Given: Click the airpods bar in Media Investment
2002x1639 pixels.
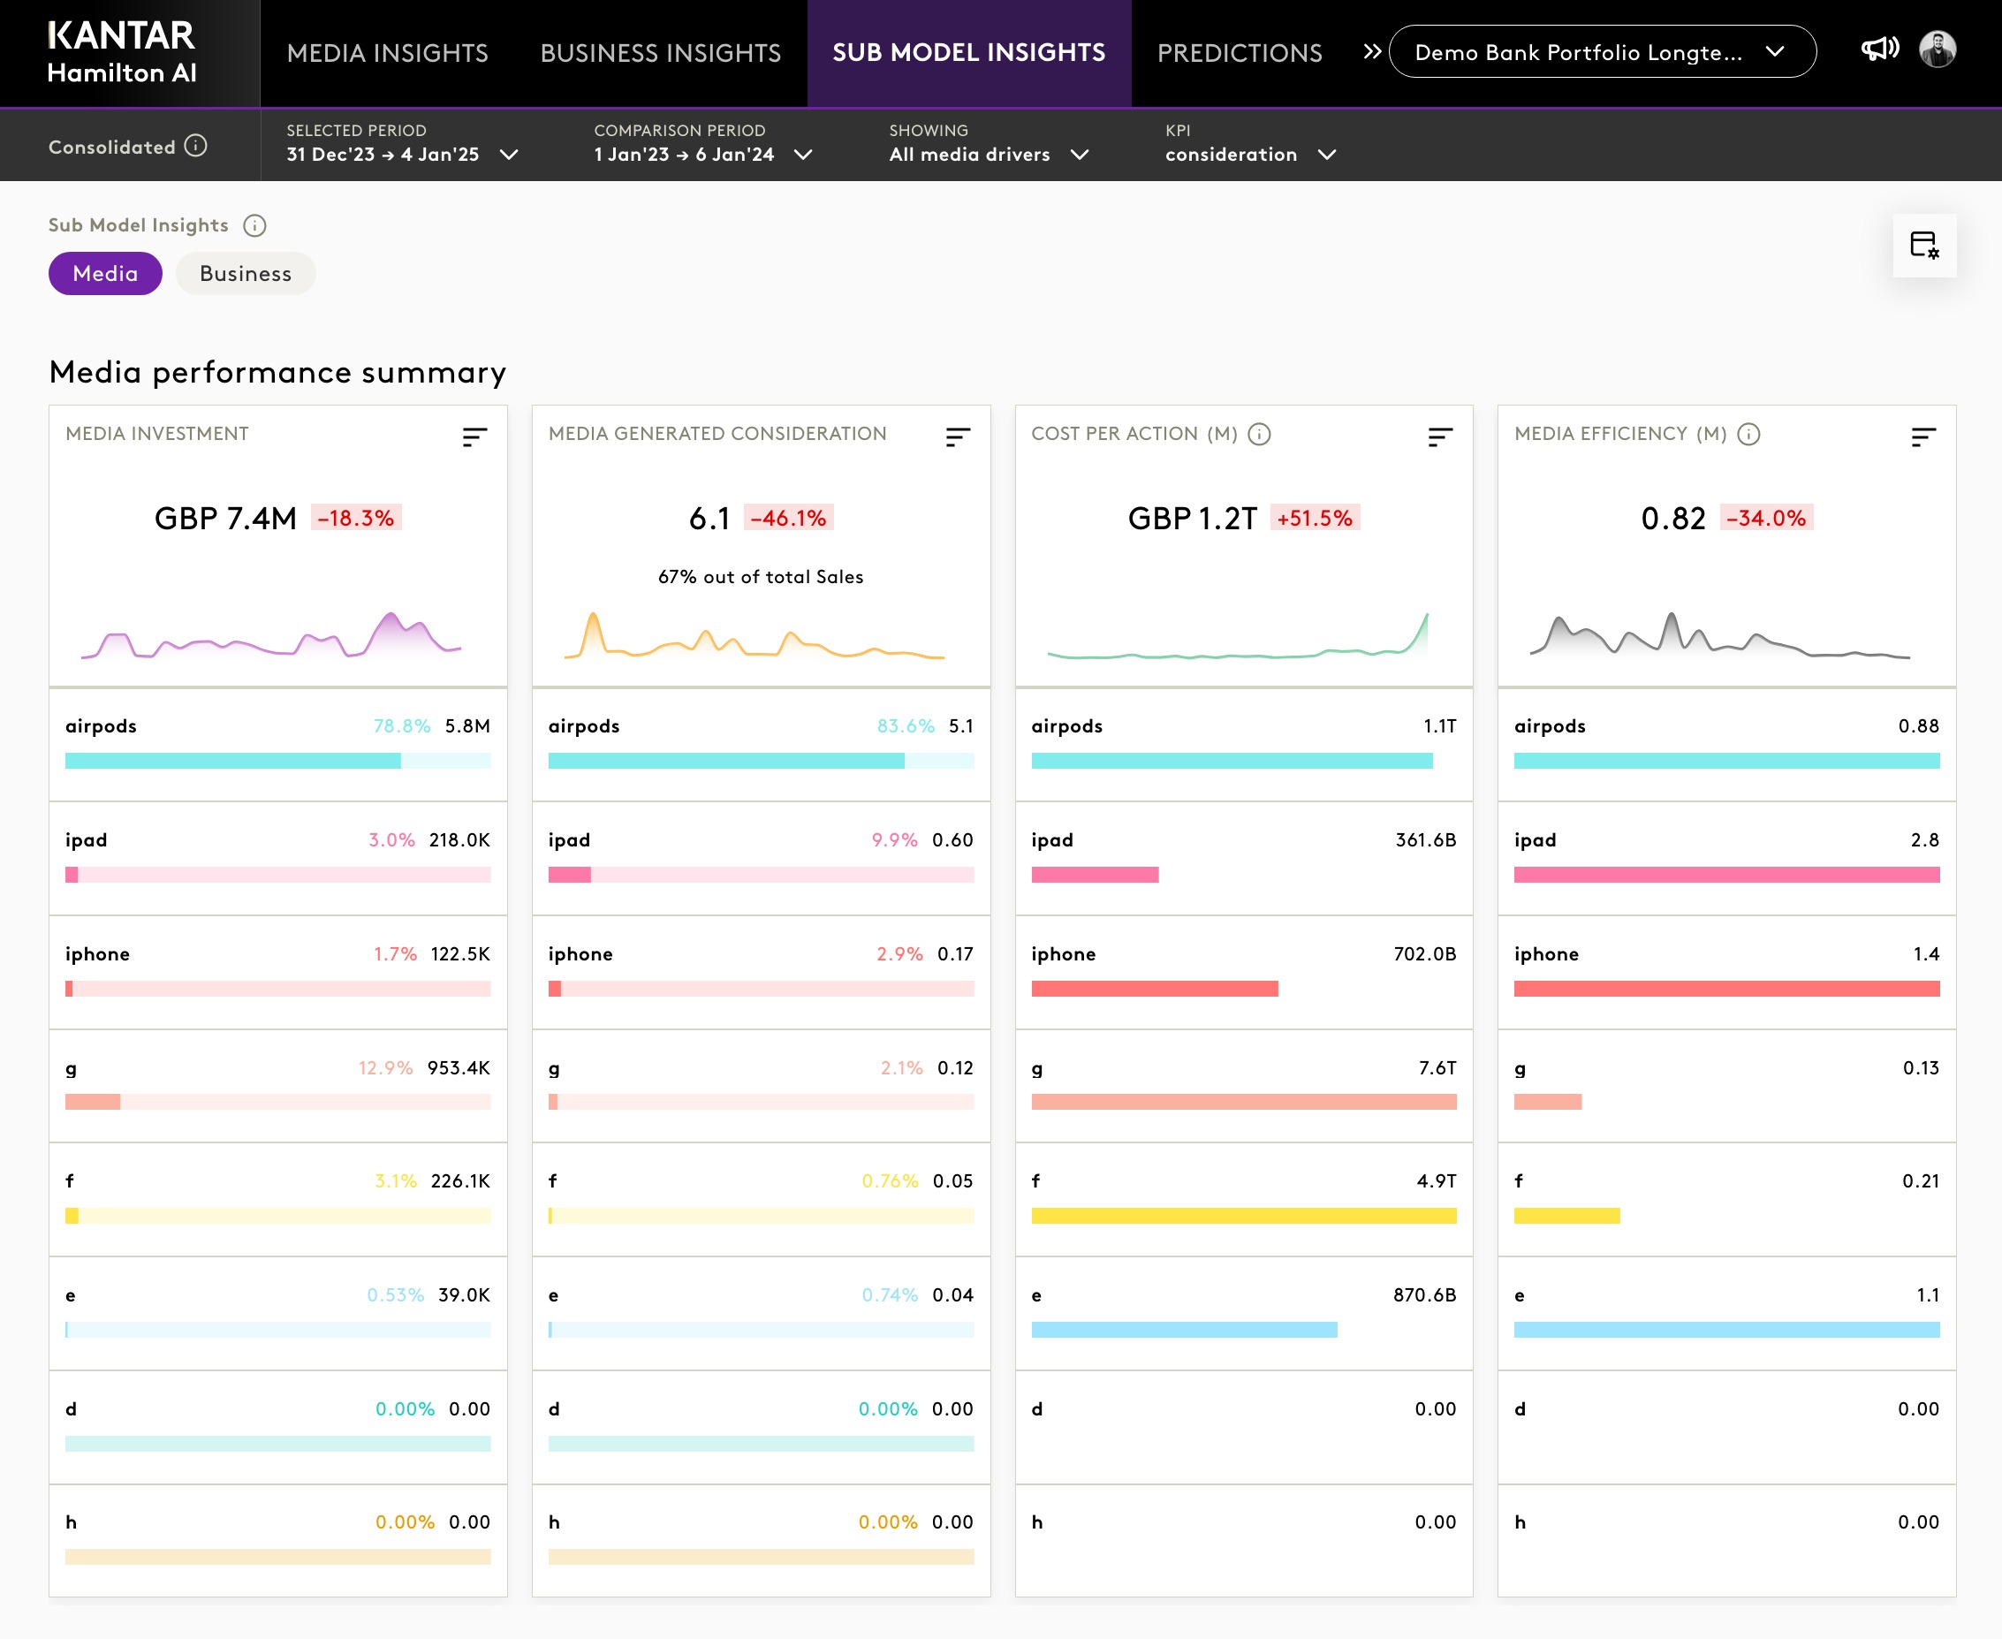Looking at the screenshot, I should point(233,761).
